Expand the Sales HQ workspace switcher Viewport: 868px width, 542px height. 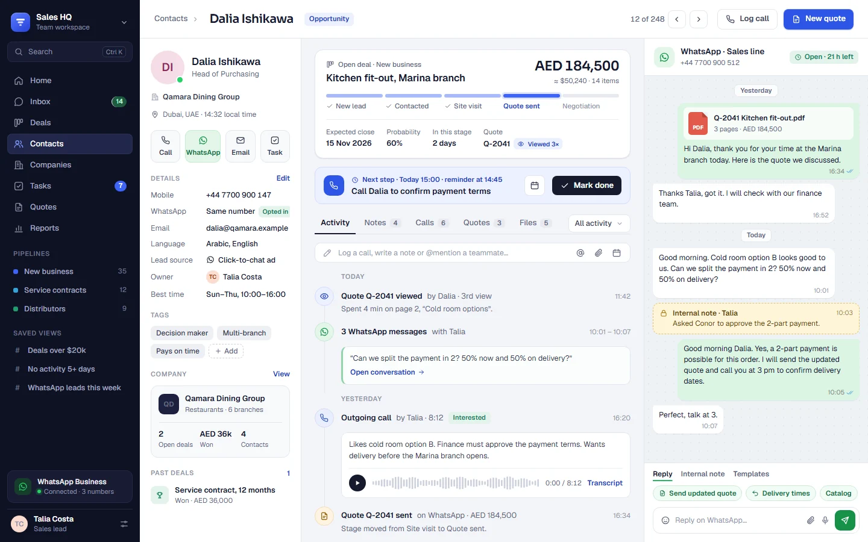click(124, 22)
